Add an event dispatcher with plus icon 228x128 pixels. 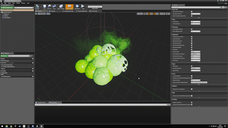coord(33,76)
